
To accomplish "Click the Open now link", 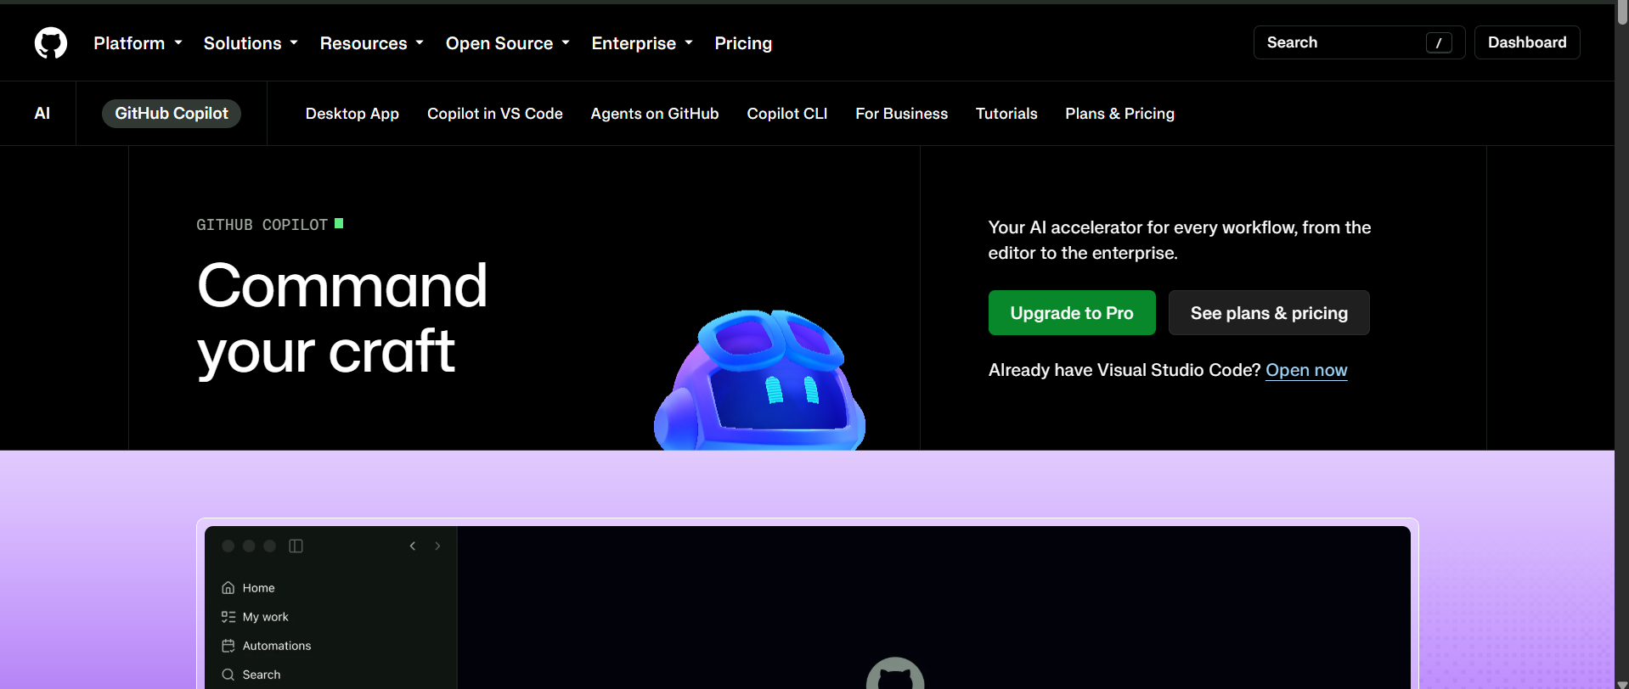I will tap(1306, 370).
